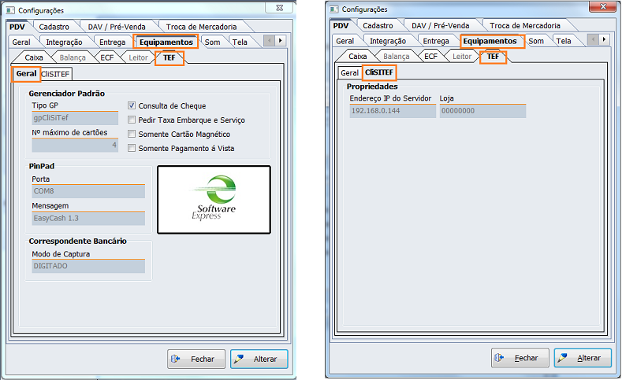Viewport: 622px width, 380px height.
Task: Click the PinPad Porta field showing COM8
Action: (x=87, y=191)
